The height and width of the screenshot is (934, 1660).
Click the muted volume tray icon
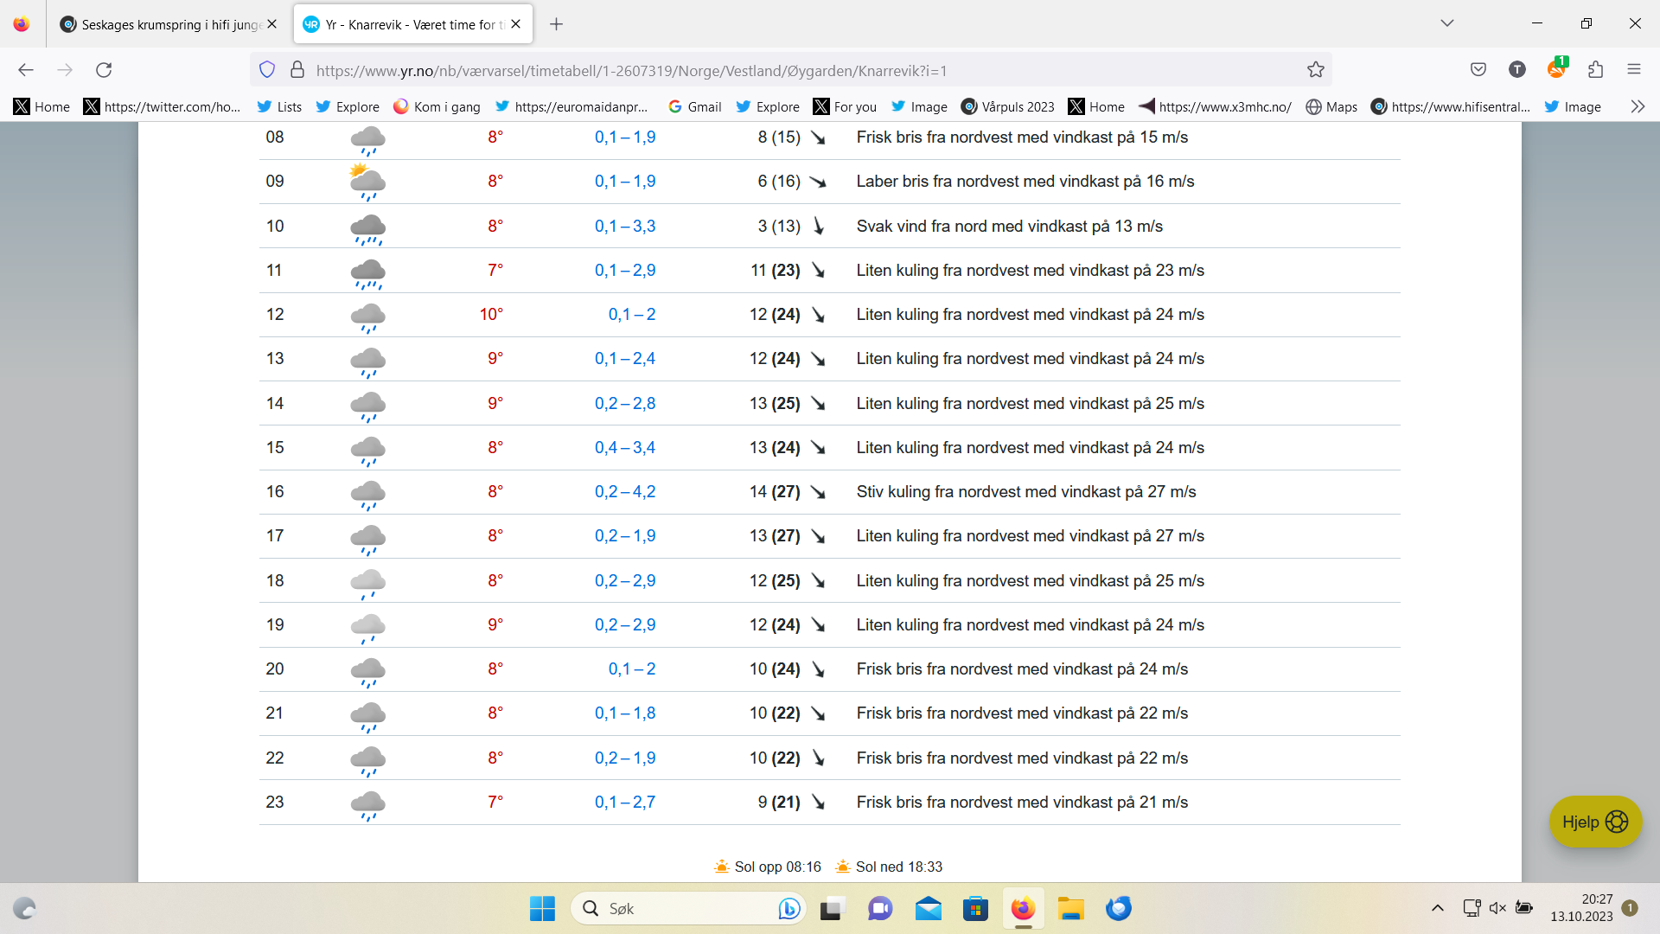pos(1497,908)
